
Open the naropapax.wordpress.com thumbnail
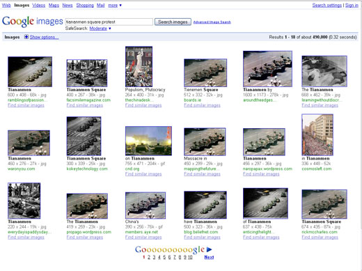coord(264,142)
